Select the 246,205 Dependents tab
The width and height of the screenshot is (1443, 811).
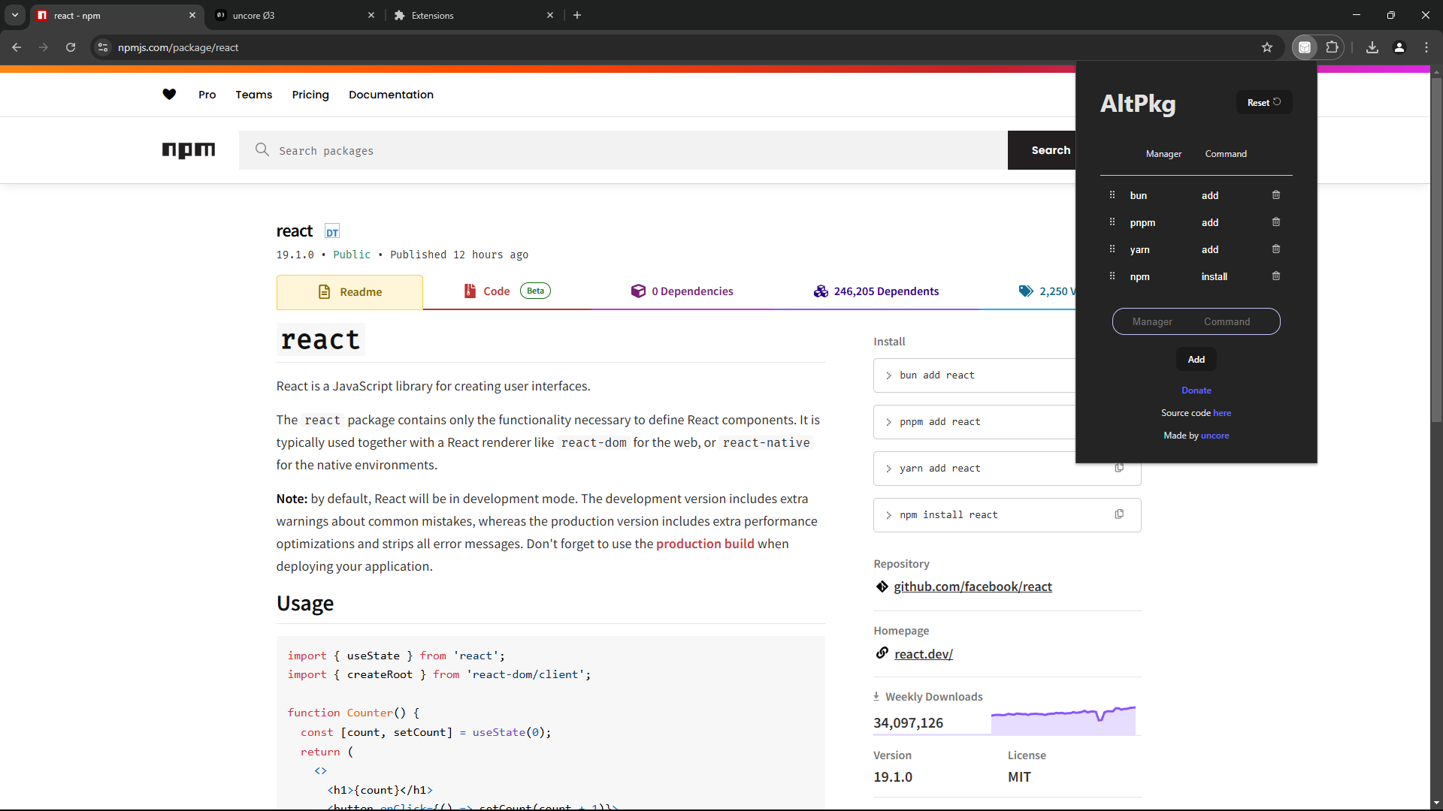[x=876, y=291]
